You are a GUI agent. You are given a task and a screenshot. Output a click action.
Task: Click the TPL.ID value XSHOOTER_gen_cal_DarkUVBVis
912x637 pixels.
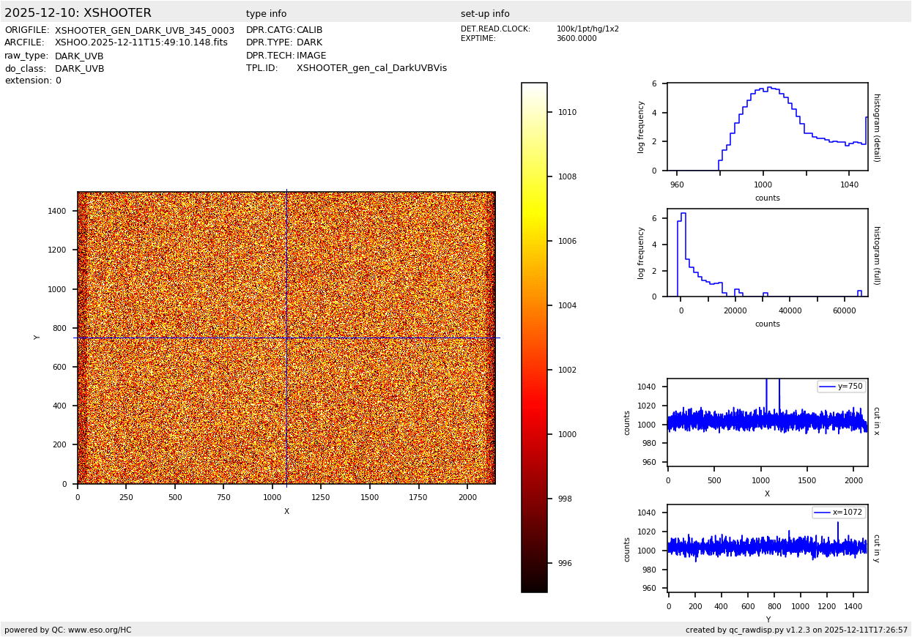pos(371,68)
